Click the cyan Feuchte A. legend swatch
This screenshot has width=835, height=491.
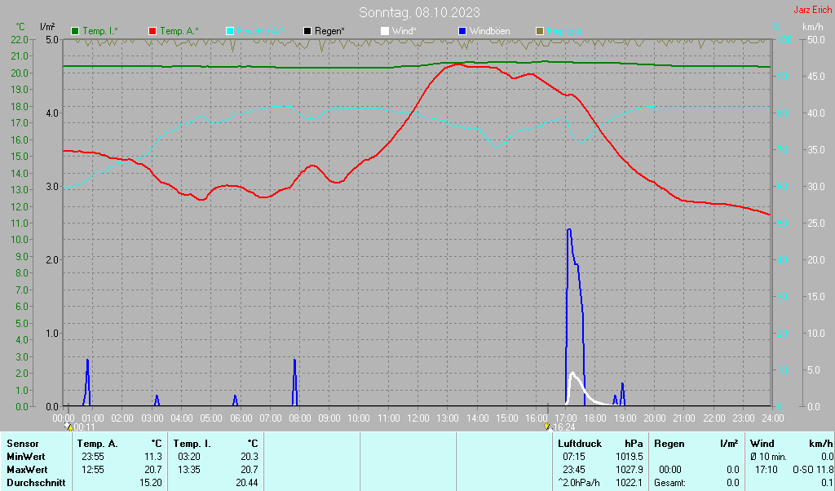pyautogui.click(x=230, y=32)
